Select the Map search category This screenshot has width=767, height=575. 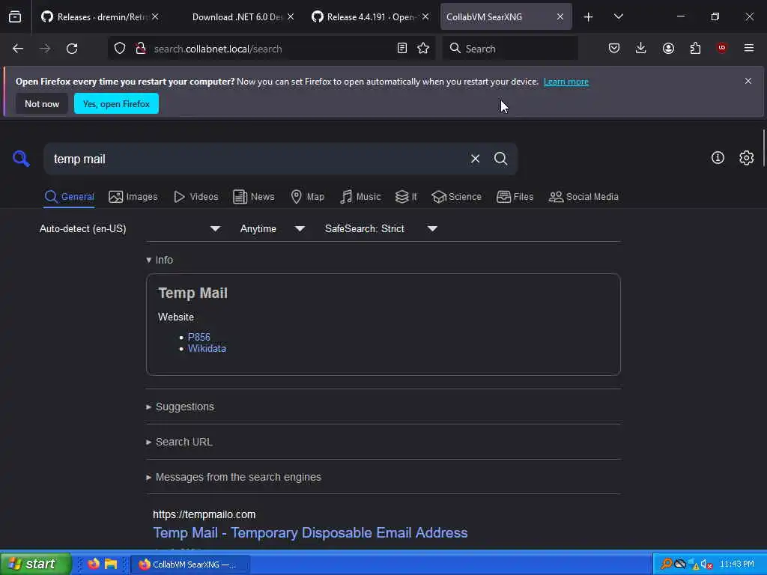[307, 197]
